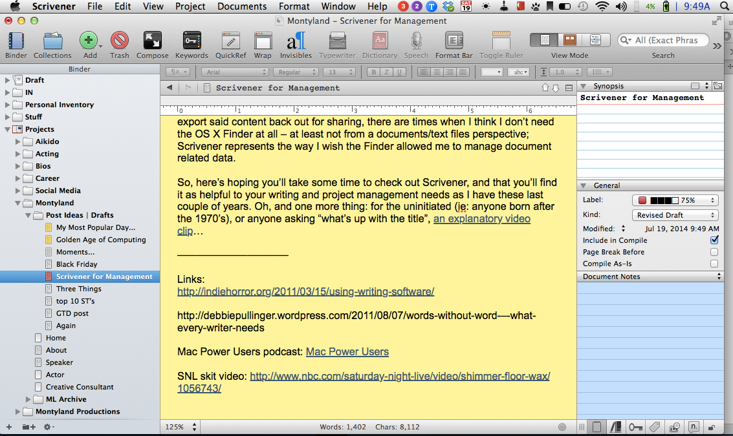This screenshot has width=733, height=436.
Task: Add new binder item with plus
Action: click(8, 427)
